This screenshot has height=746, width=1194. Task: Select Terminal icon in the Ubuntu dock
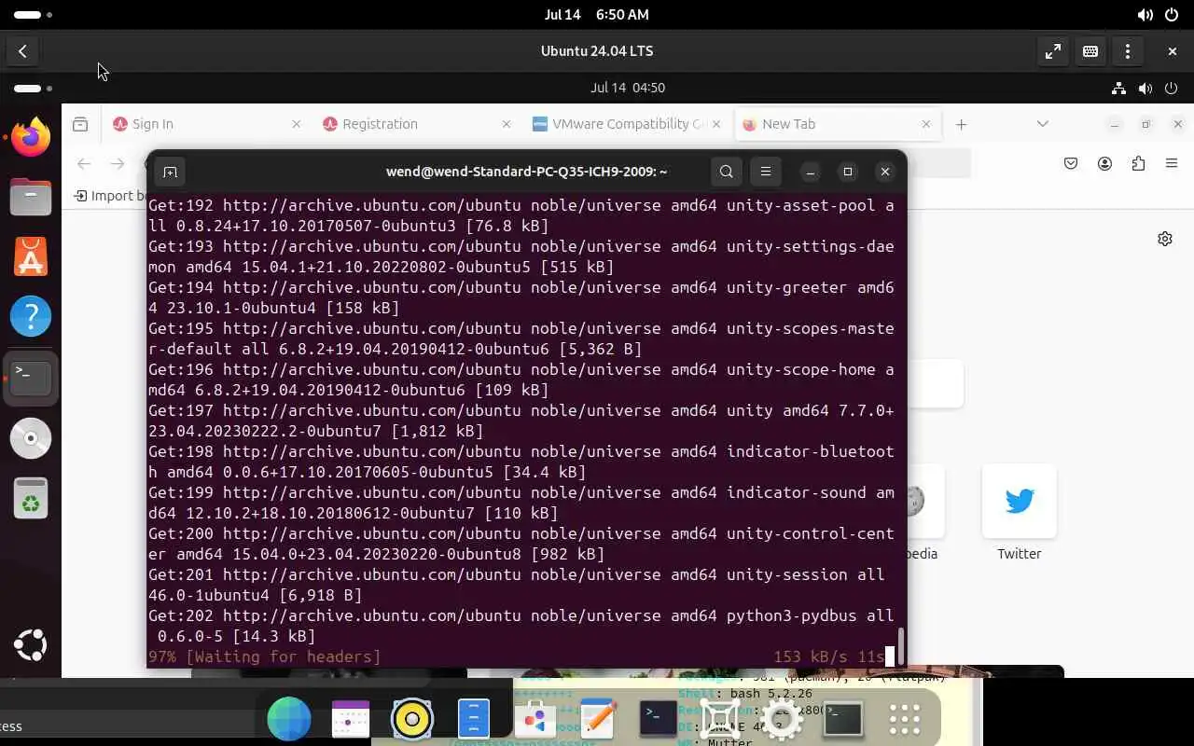click(31, 378)
